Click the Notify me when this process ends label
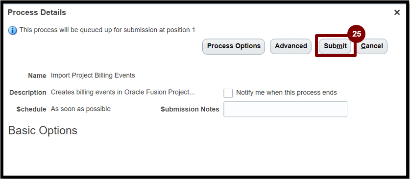 287,92
